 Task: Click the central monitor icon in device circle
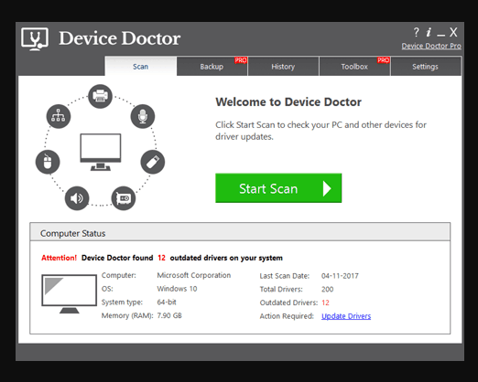point(101,152)
